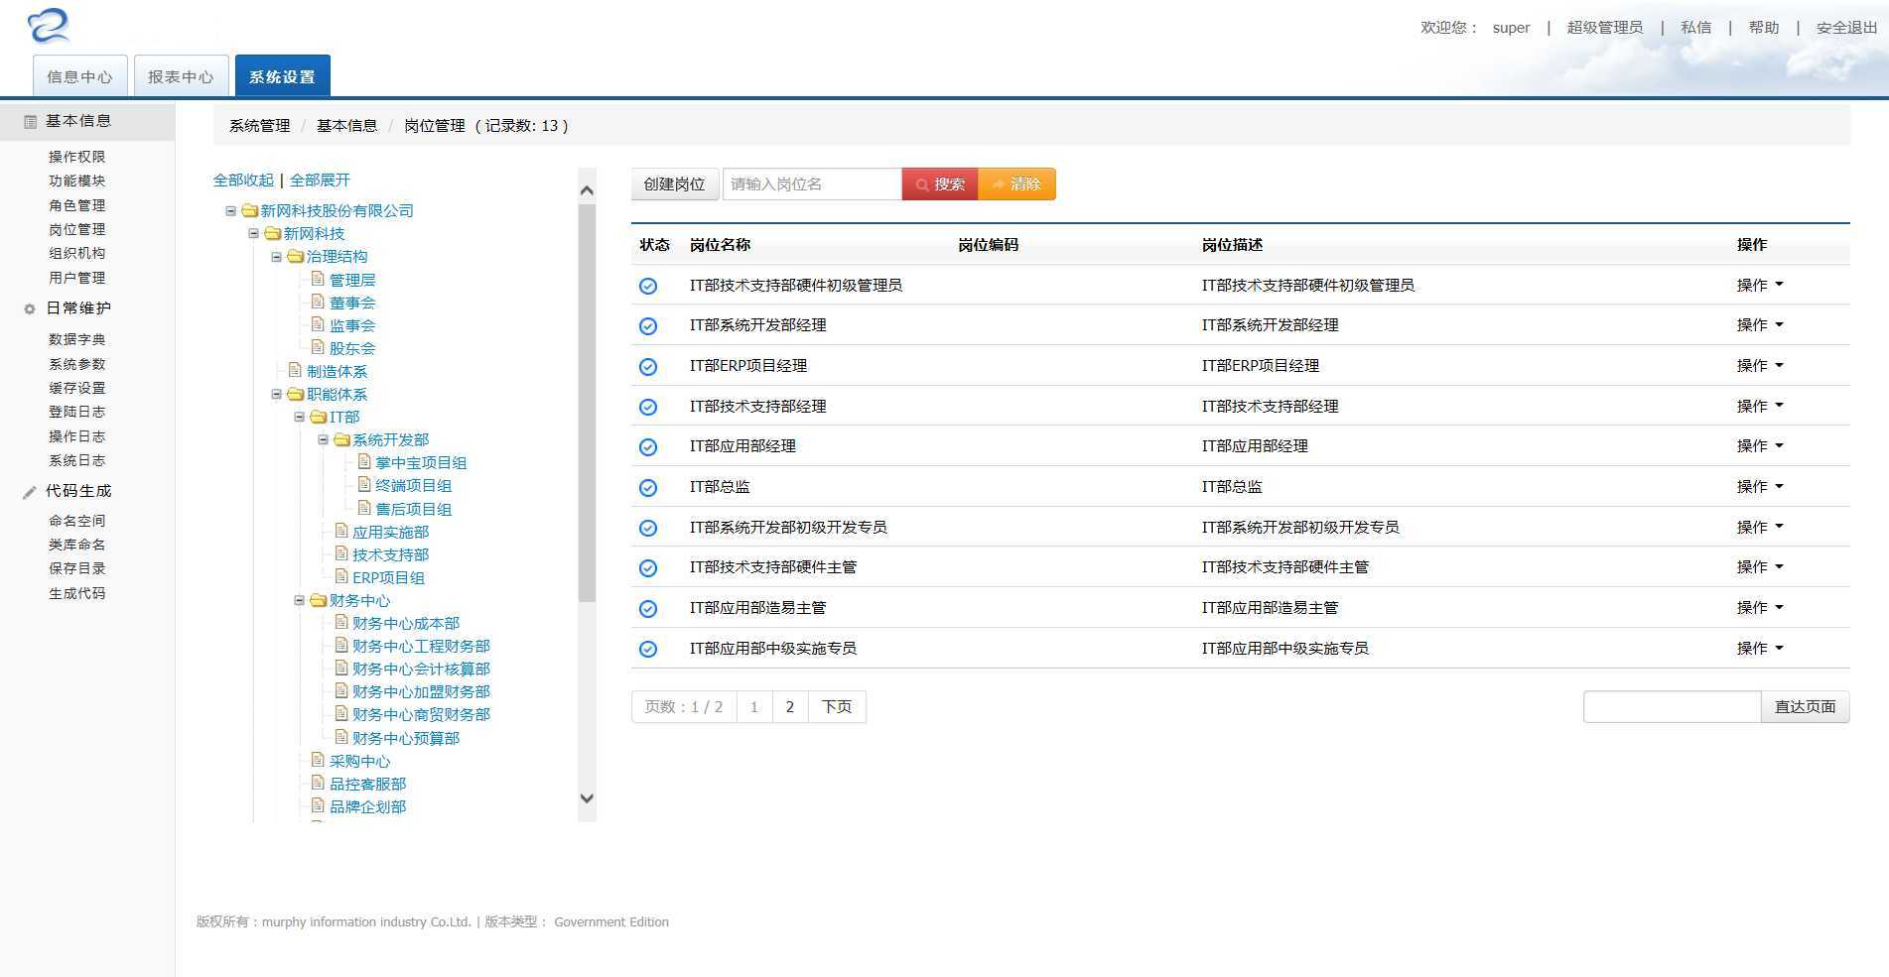Go to the 下页 pagination button
Image resolution: width=1889 pixels, height=977 pixels.
837,707
